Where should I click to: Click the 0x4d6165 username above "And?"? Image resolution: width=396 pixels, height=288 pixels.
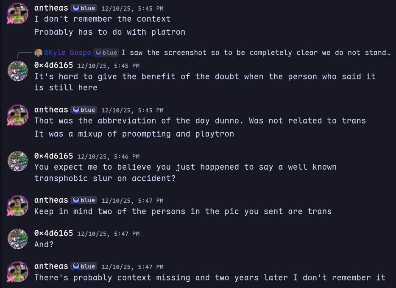pyautogui.click(x=53, y=233)
